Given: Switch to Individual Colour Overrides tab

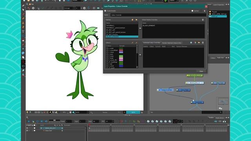Looking at the screenshot, I should click(x=151, y=43).
